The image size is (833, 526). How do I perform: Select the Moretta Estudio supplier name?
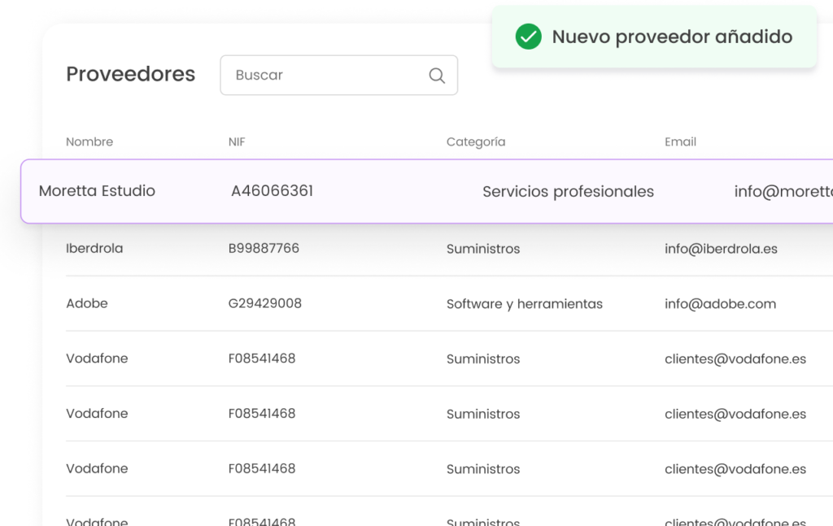(x=97, y=191)
